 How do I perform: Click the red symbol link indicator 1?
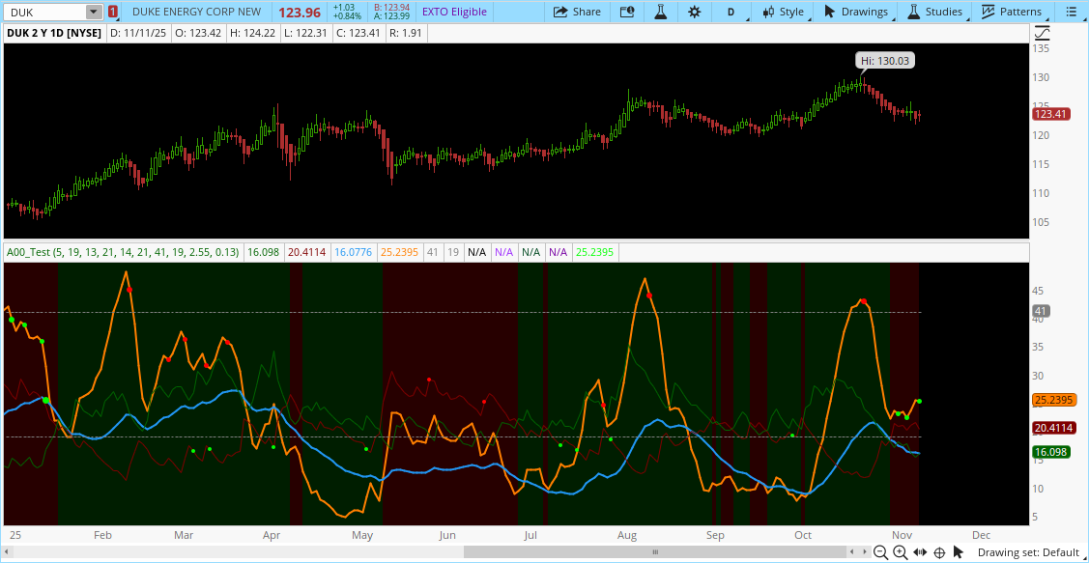pyautogui.click(x=113, y=12)
